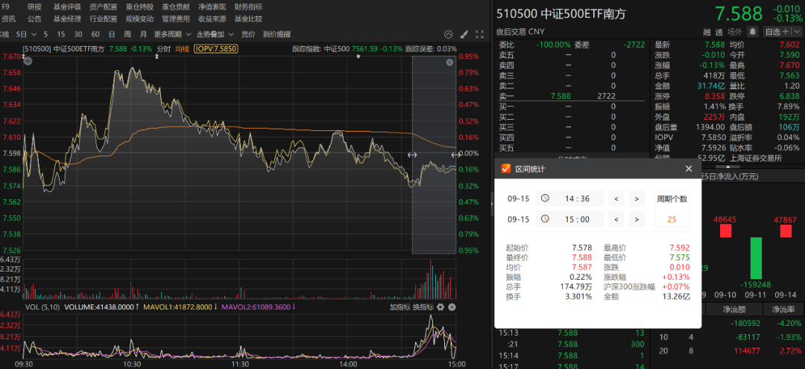805x369 pixels.
Task: Open 规模变动 size change menu
Action: pos(139,19)
